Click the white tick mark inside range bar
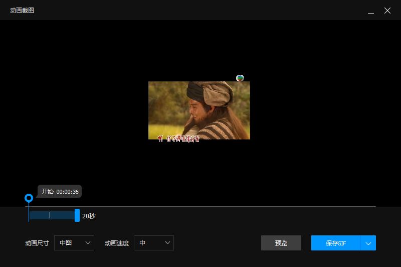The height and width of the screenshot is (267, 401). (x=50, y=215)
